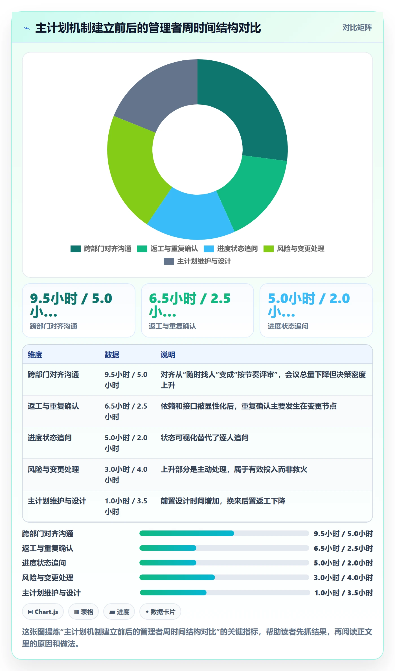The height and width of the screenshot is (671, 395).
Task: Click the chart title 主计划机制建立前后的管理者周时间结构对比
Action: click(x=148, y=28)
